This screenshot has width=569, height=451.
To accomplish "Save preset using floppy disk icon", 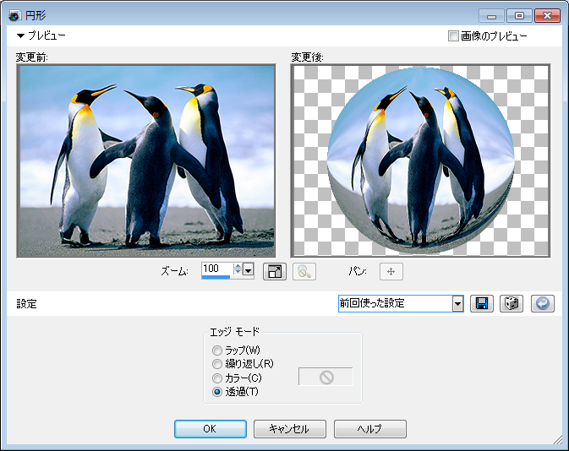I will 482,303.
